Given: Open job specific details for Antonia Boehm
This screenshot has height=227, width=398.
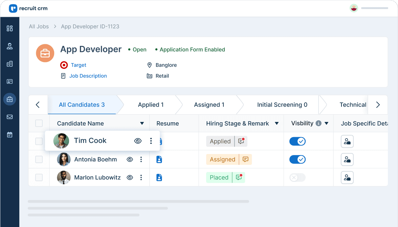Looking at the screenshot, I should [347, 159].
